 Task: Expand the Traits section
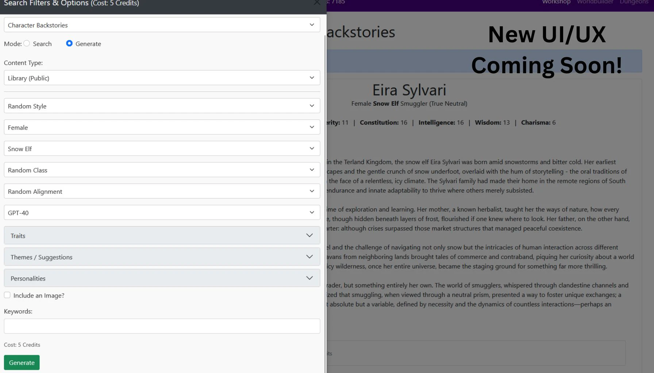162,236
